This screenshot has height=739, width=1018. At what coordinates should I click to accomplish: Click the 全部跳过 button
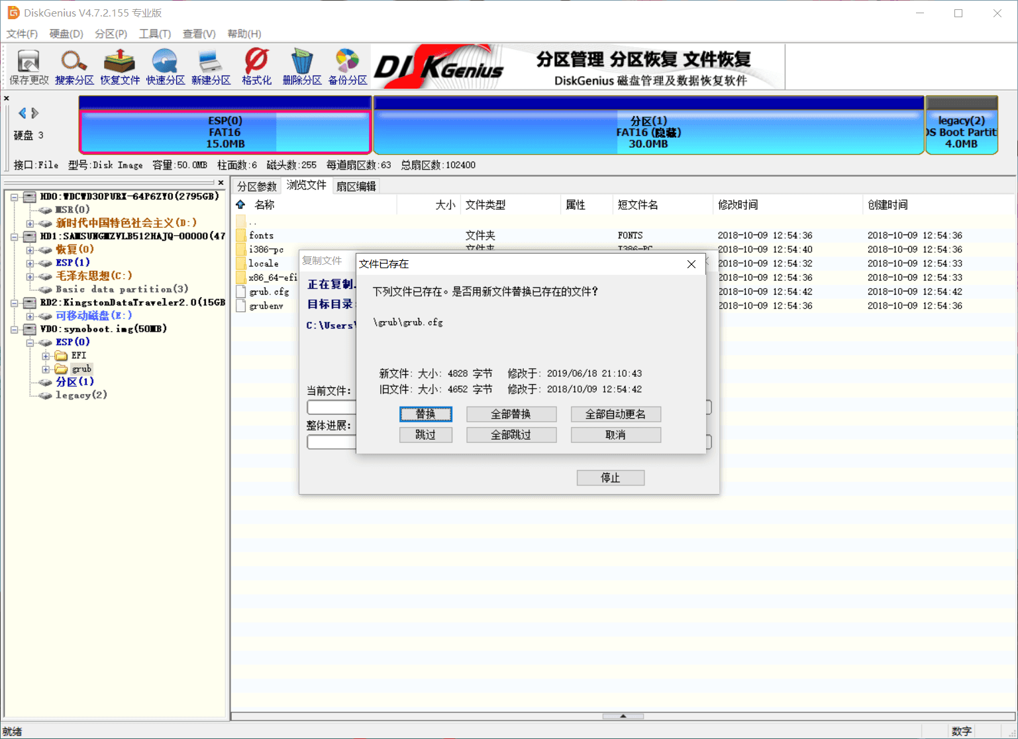[x=511, y=435]
